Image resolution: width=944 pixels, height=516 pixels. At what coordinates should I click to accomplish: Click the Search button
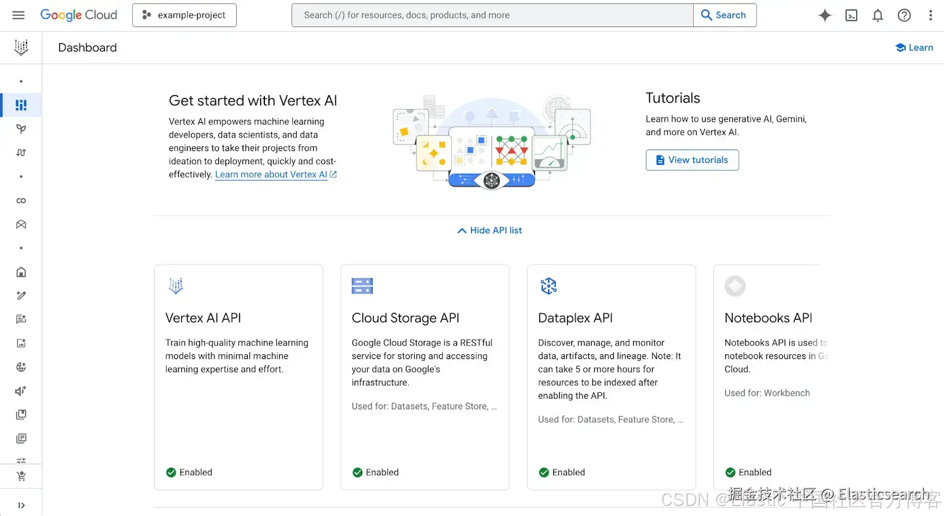coord(725,15)
